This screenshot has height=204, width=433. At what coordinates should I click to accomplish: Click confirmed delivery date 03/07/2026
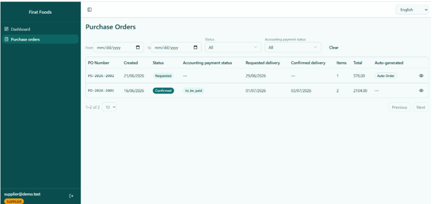301,90
